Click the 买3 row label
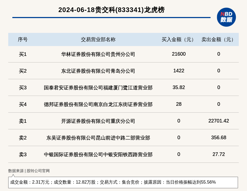The height and width of the screenshot is (191, 247). pos(23,87)
